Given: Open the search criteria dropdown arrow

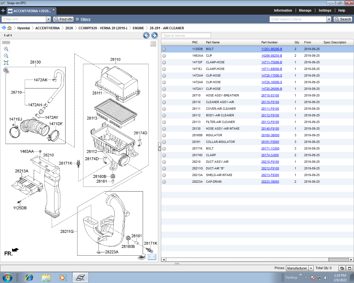Looking at the screenshot, I should click(x=329, y=19).
